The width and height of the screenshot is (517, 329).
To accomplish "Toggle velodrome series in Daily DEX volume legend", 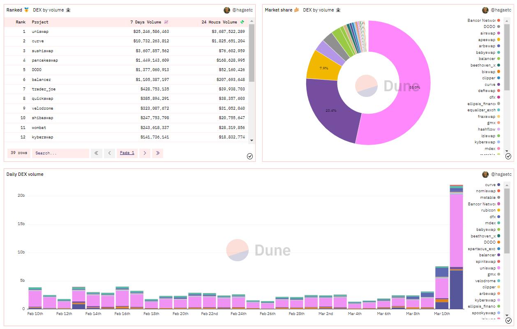I will pyautogui.click(x=485, y=281).
